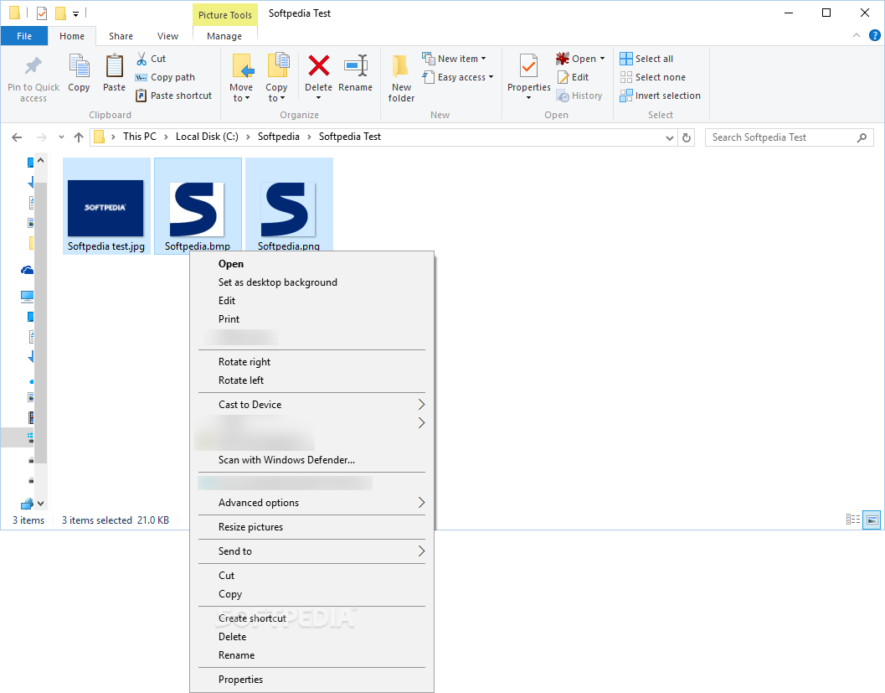Choose Print from context menu
This screenshot has width=885, height=693.
pyautogui.click(x=311, y=319)
